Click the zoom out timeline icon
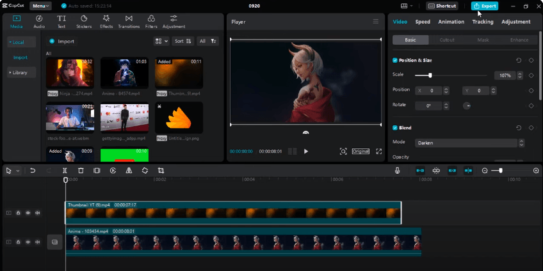The image size is (543, 271). point(485,171)
